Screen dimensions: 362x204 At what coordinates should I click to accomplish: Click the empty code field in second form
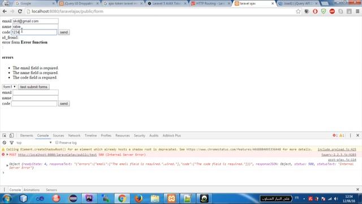34,104
